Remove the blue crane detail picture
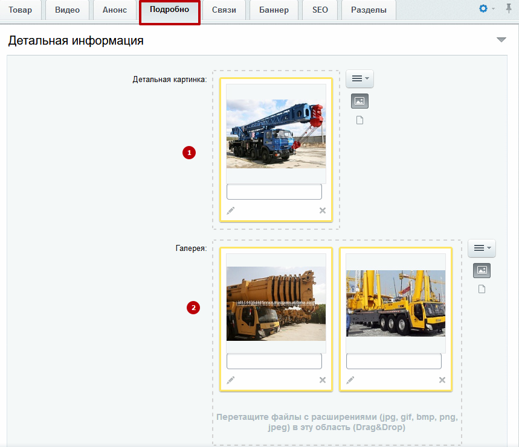Viewport: 519px width, 447px height. (323, 211)
